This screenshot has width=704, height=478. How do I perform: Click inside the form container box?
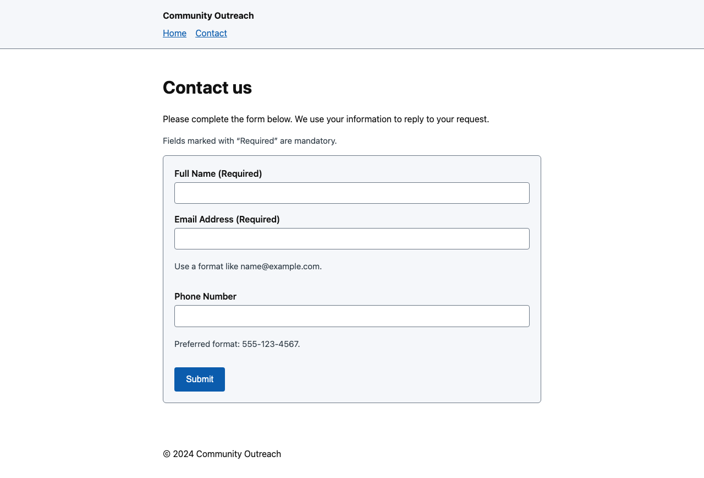[x=351, y=358]
